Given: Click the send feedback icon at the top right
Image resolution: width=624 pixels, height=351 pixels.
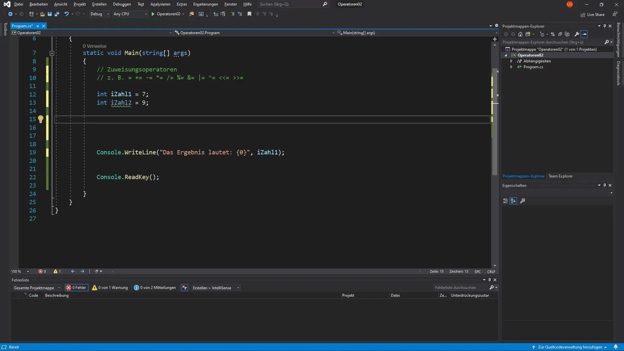Looking at the screenshot, I should pyautogui.click(x=615, y=14).
